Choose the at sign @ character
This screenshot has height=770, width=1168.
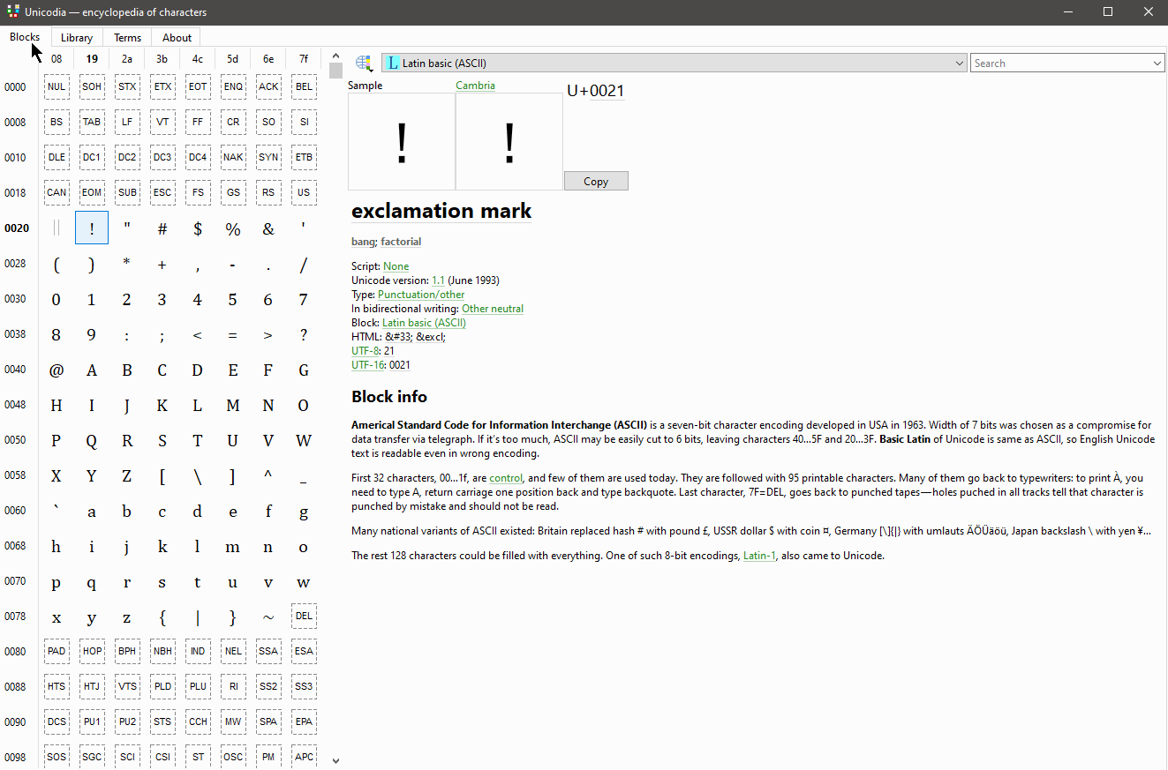point(57,370)
